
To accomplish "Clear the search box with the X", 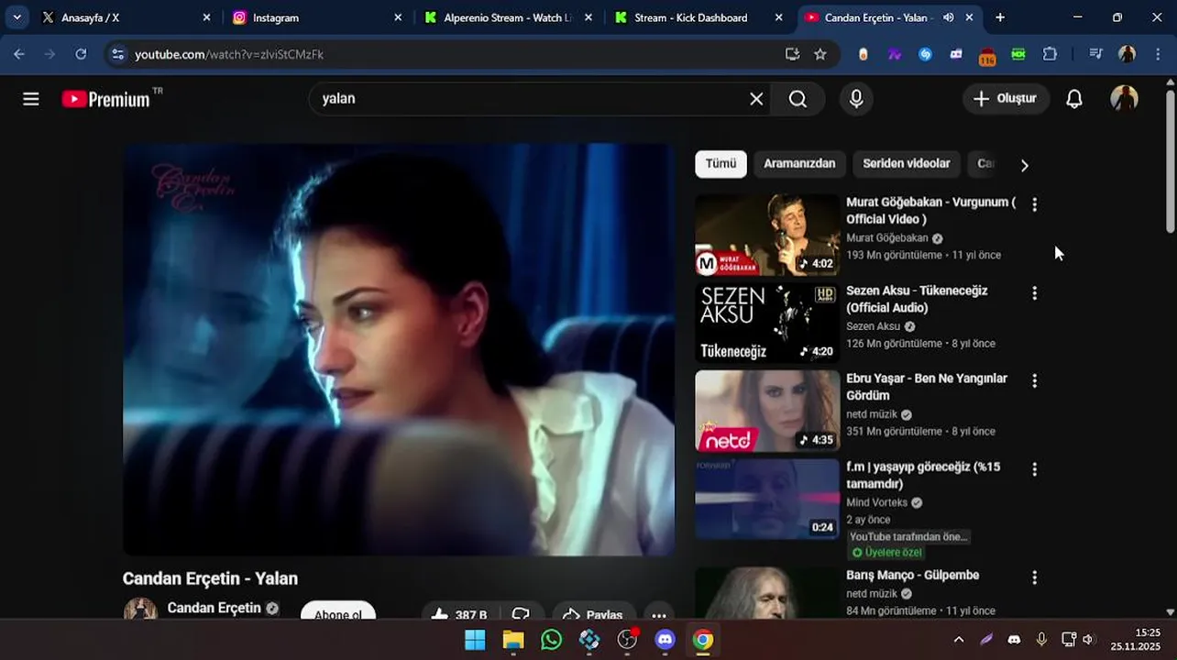I will pos(756,99).
